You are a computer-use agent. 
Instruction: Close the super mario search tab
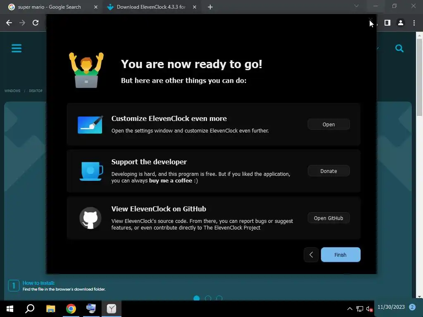click(x=96, y=7)
